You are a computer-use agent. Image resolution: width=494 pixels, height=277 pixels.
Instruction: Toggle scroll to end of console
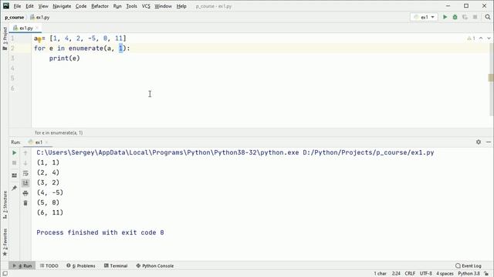click(25, 183)
